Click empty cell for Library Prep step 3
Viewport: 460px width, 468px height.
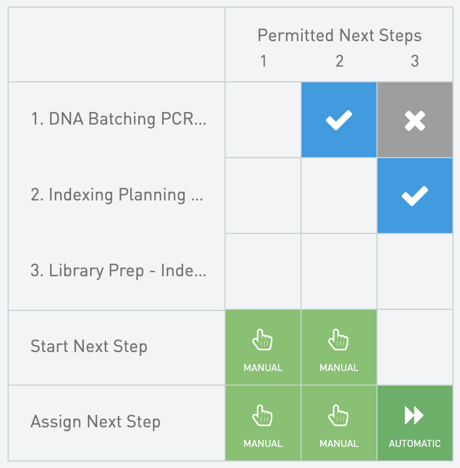click(415, 271)
